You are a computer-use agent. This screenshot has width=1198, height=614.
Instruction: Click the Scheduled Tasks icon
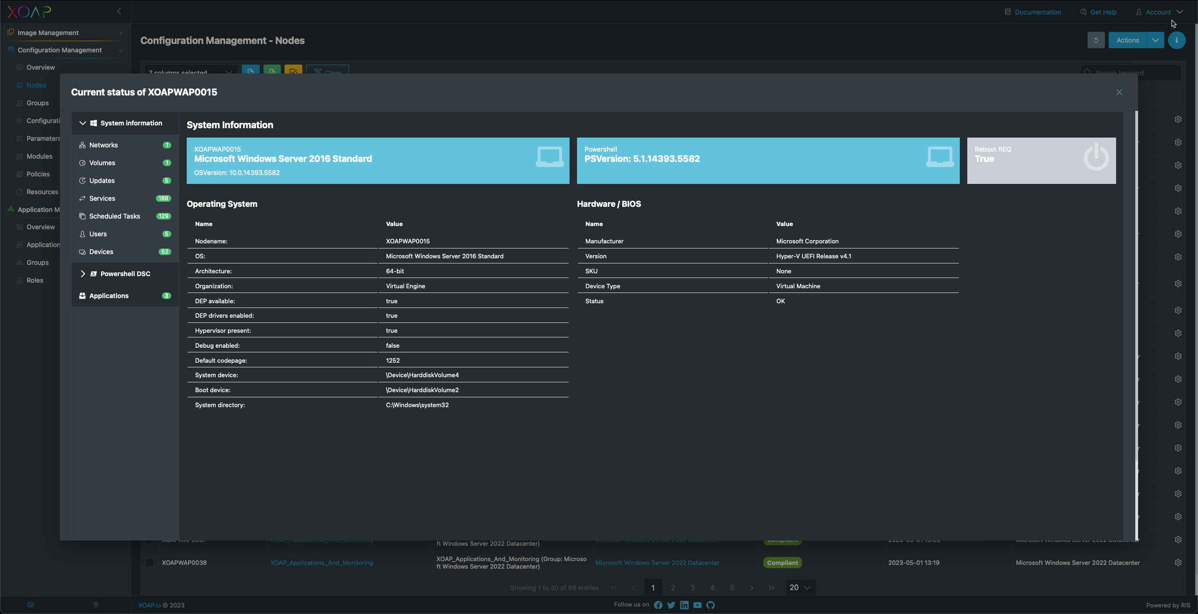[x=82, y=216]
